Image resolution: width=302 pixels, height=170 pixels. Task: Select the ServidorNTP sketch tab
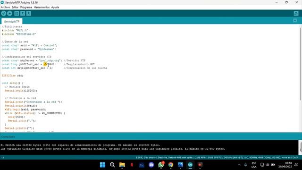[12, 21]
